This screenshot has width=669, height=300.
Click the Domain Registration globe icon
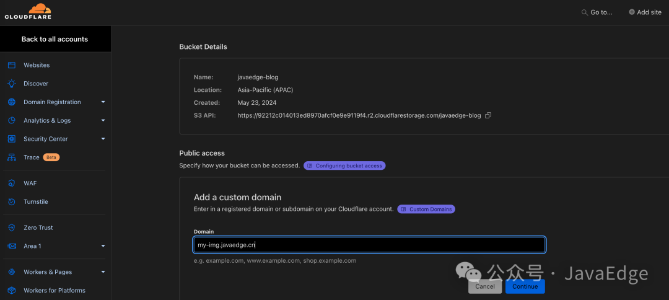click(x=12, y=102)
